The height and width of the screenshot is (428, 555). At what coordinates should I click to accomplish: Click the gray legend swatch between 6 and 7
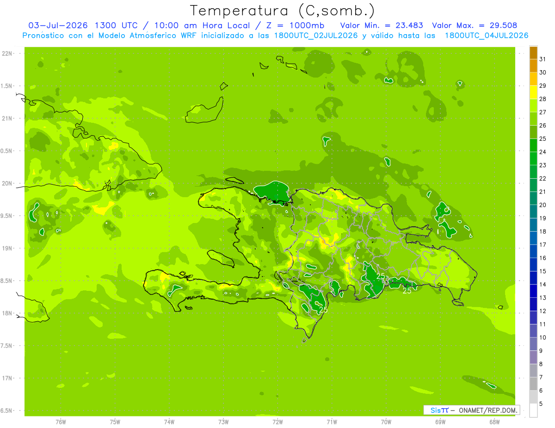(533, 383)
